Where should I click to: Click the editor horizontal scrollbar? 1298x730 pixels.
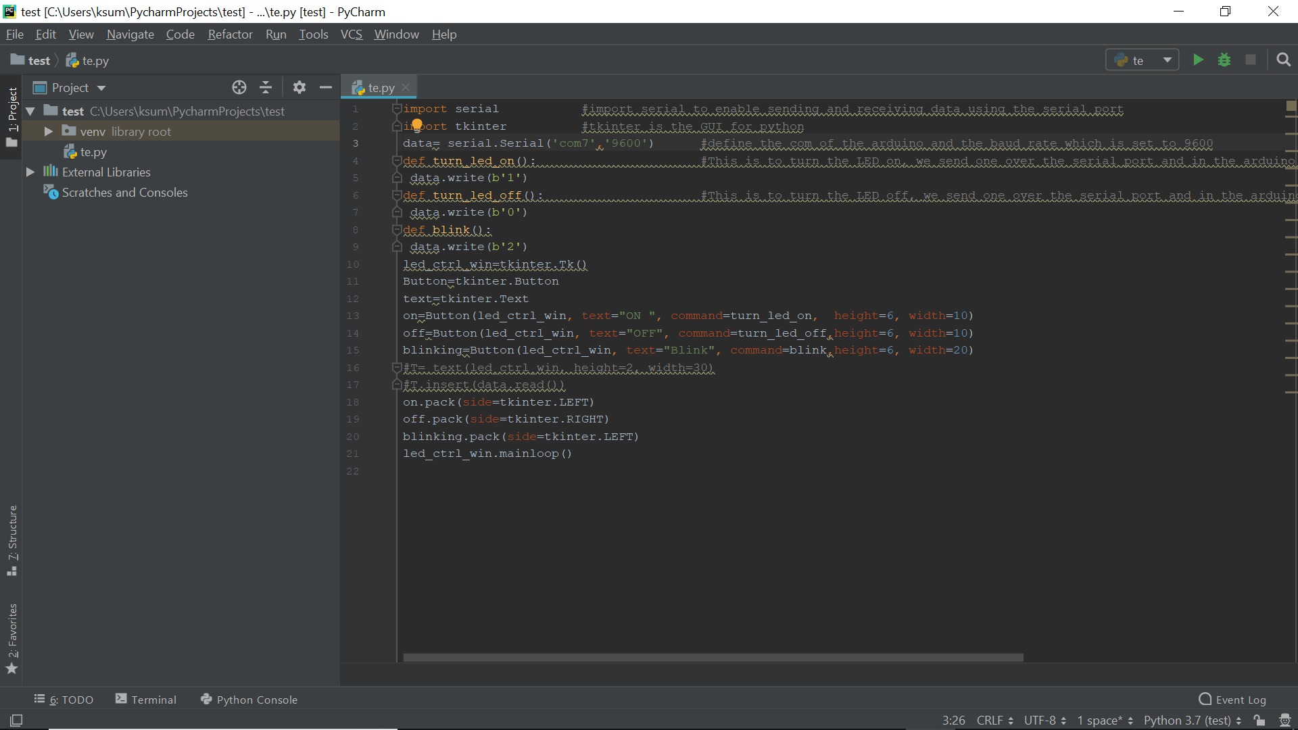(x=713, y=657)
